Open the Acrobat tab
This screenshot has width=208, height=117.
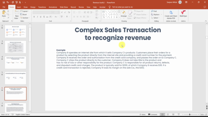pos(102,7)
